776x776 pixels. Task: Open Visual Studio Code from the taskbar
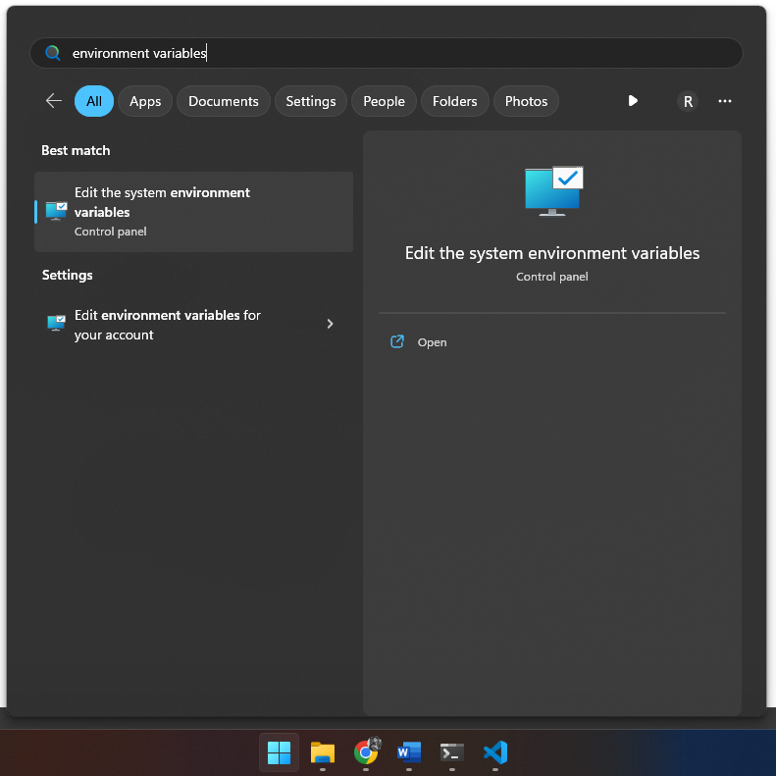click(x=495, y=752)
